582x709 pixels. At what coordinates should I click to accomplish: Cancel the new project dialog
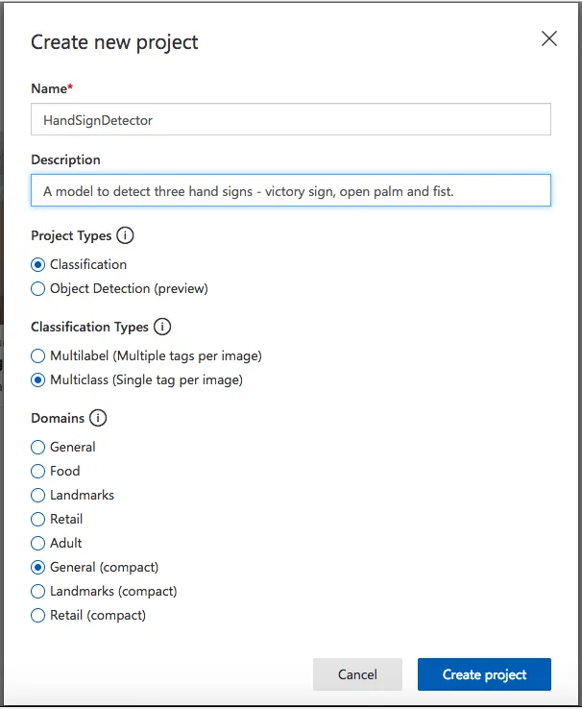(x=357, y=674)
